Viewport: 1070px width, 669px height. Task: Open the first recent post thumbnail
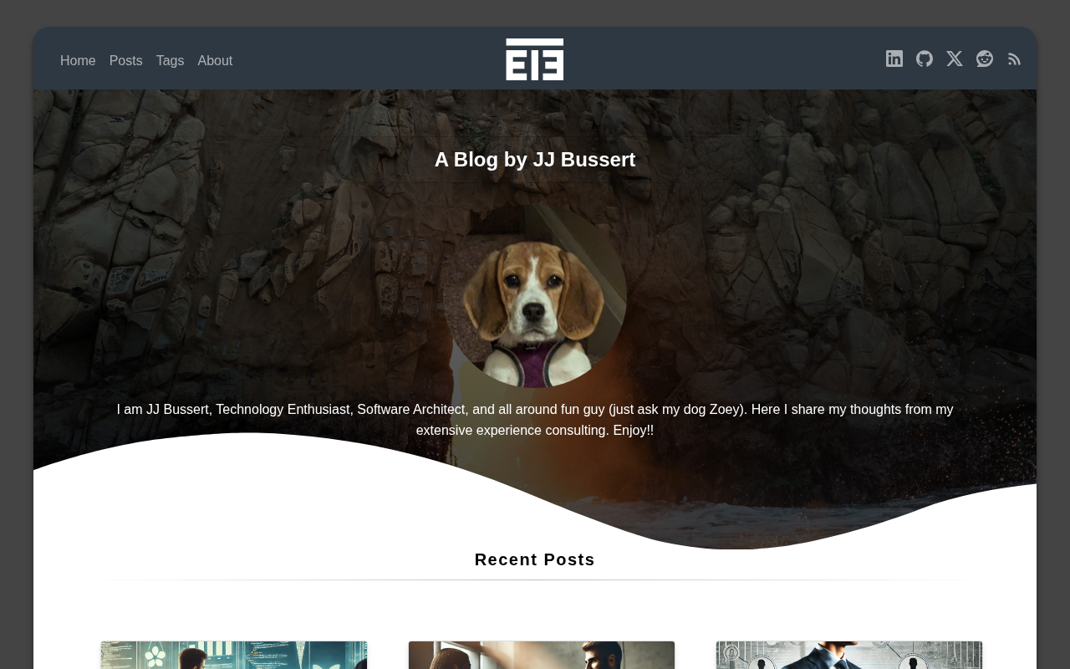pos(234,655)
